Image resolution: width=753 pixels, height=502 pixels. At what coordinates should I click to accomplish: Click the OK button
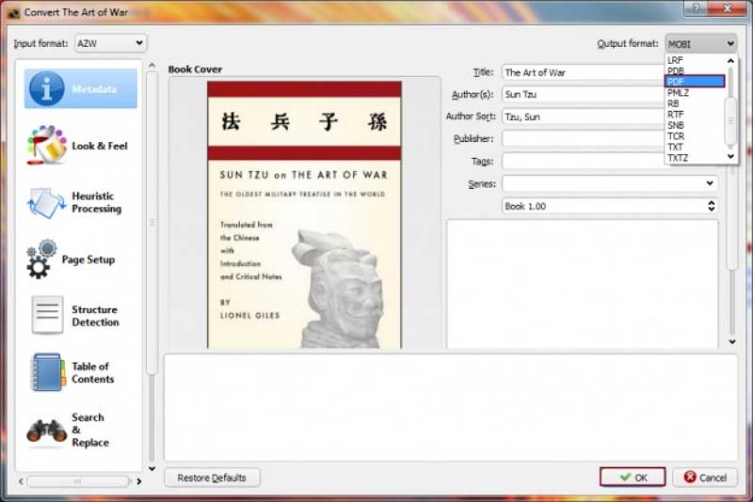pyautogui.click(x=633, y=477)
